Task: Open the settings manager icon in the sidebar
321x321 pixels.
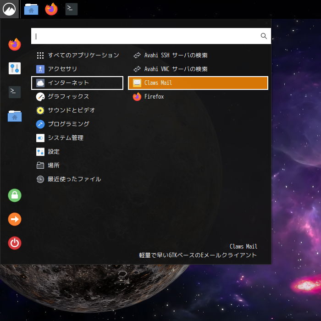Action: (x=15, y=68)
